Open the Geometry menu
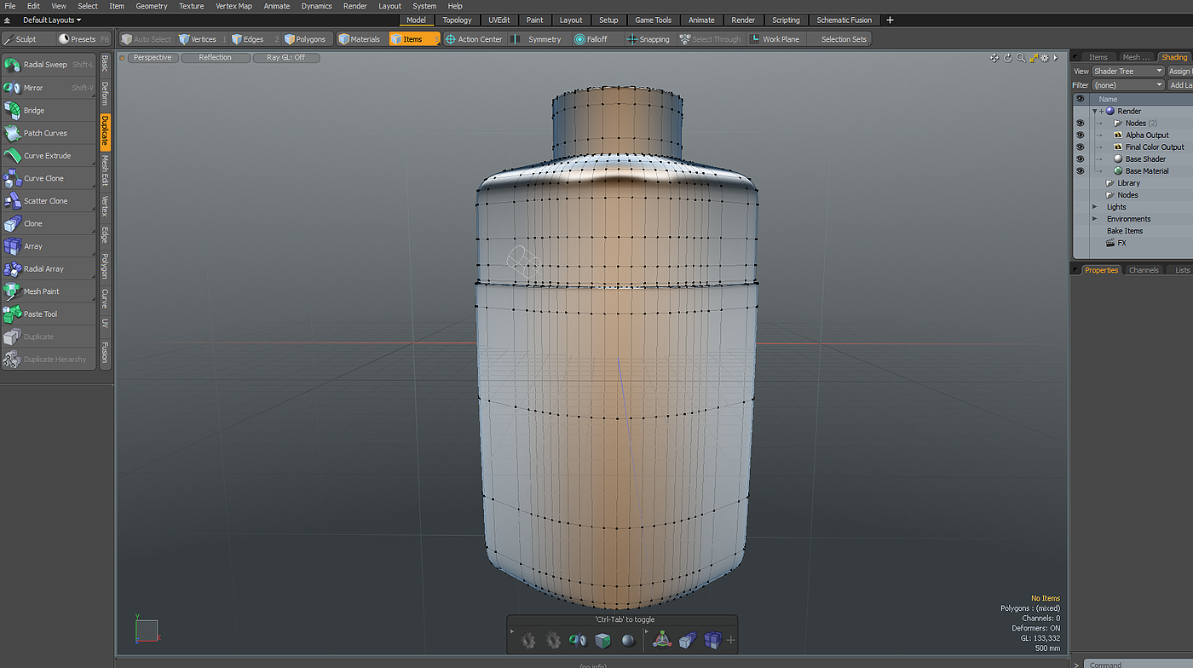The width and height of the screenshot is (1193, 668). coord(151,6)
